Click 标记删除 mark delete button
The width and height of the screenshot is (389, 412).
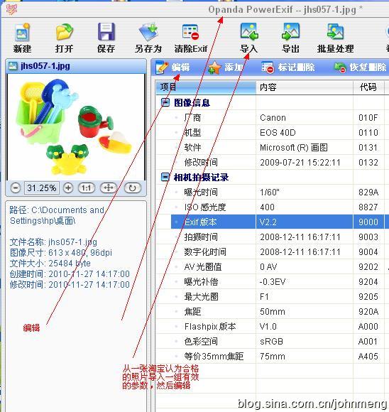pos(288,67)
